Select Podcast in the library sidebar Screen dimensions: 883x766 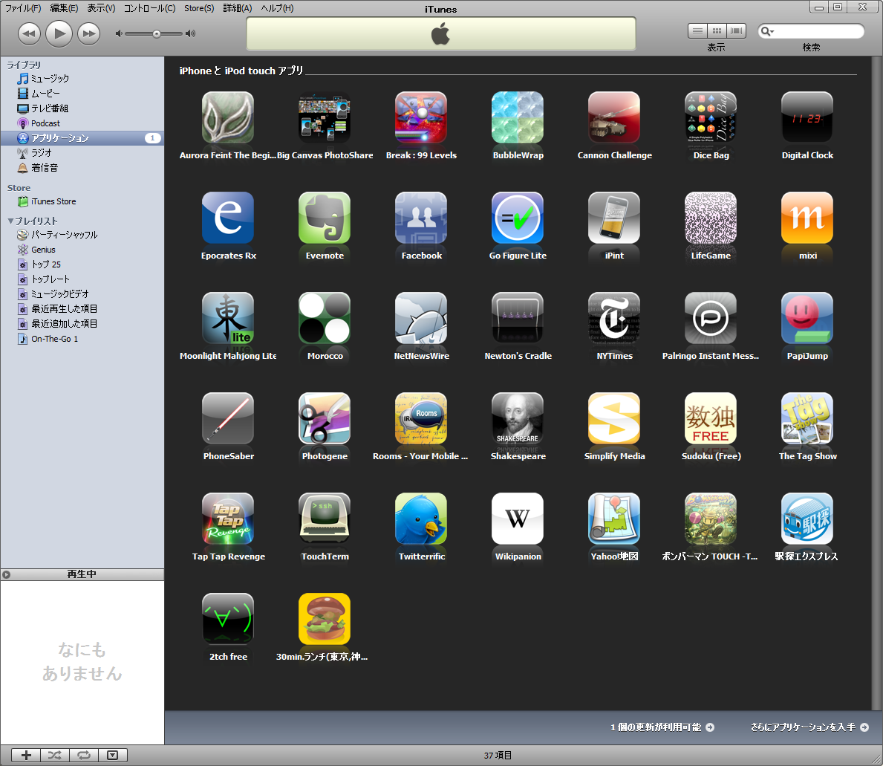82,123
